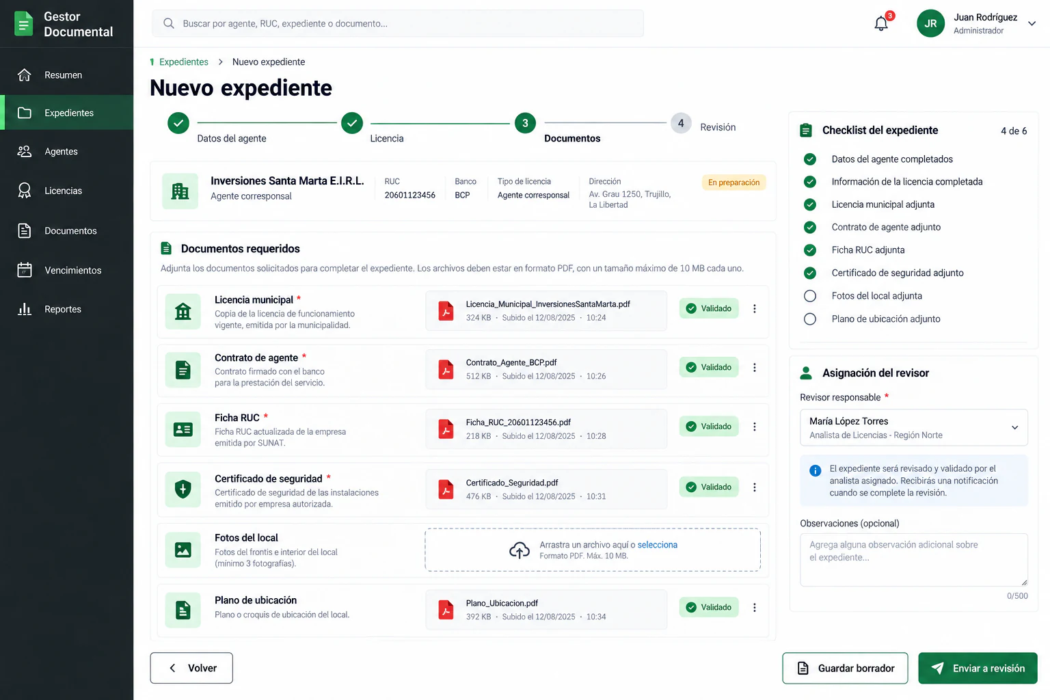Image resolution: width=1050 pixels, height=700 pixels.
Task: Open options menu for Contrato de agente file
Action: tap(755, 367)
